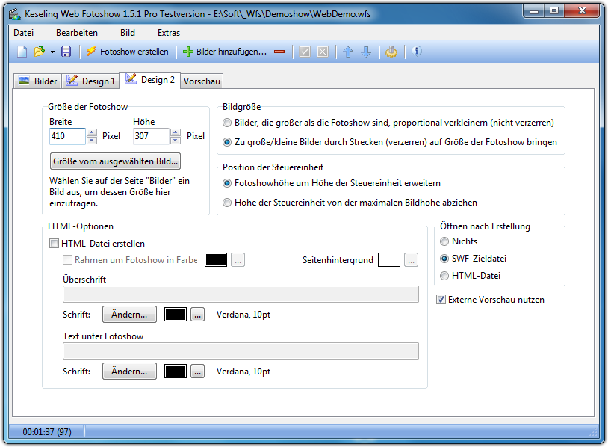The image size is (608, 447).
Task: Click the blue info icon in toolbar
Action: [416, 52]
